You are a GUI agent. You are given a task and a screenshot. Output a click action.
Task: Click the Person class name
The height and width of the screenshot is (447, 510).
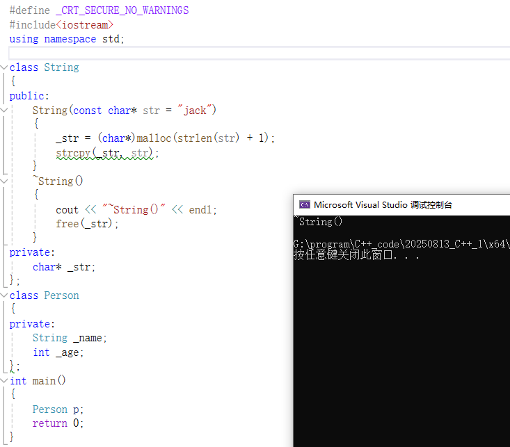pyautogui.click(x=61, y=295)
